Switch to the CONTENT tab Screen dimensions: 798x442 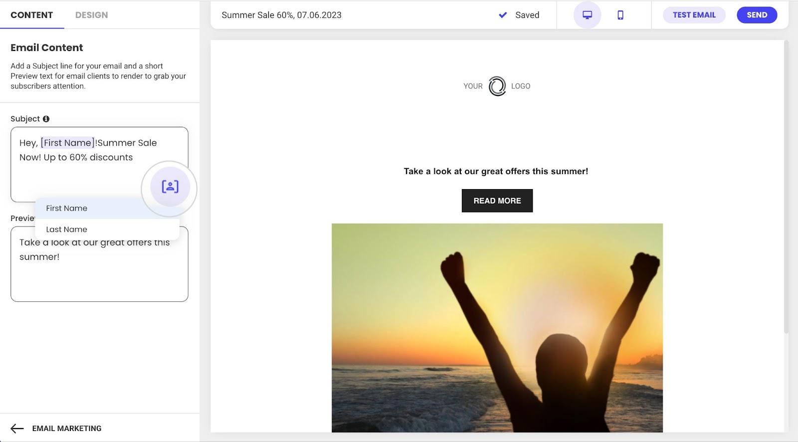[x=32, y=15]
